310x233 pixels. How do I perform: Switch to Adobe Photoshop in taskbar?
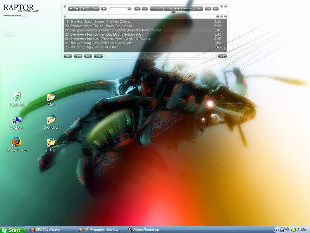143,230
